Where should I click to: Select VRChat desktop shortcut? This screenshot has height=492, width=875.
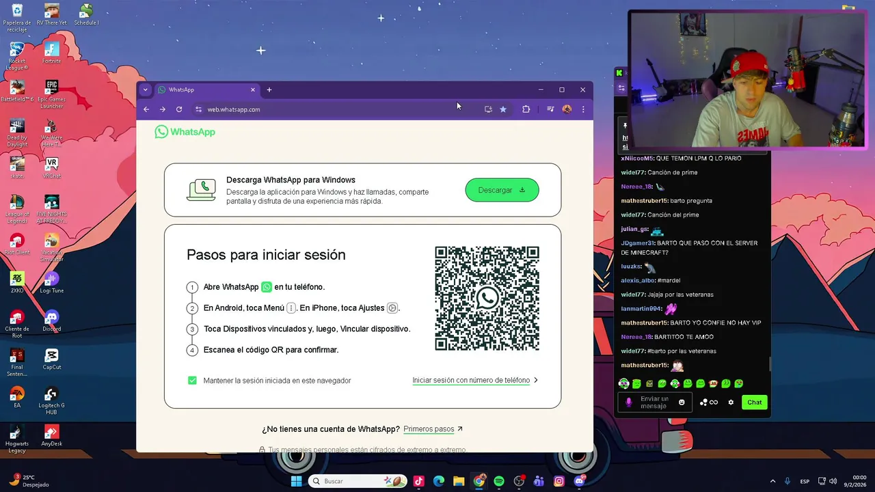pos(51,168)
